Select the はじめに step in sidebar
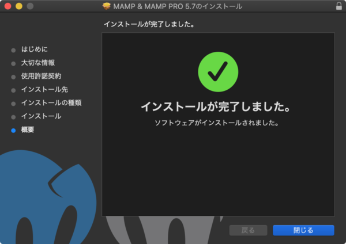Image resolution: width=346 pixels, height=244 pixels. pos(34,49)
